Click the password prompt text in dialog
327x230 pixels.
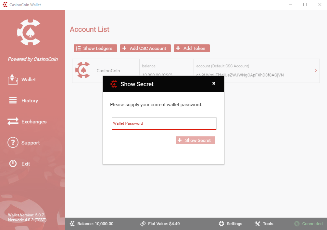(156, 105)
